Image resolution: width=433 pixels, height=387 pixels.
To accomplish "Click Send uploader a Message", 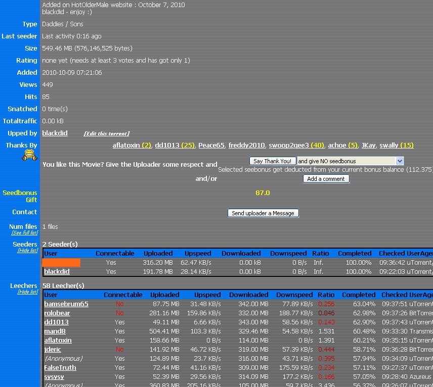I will tap(263, 213).
